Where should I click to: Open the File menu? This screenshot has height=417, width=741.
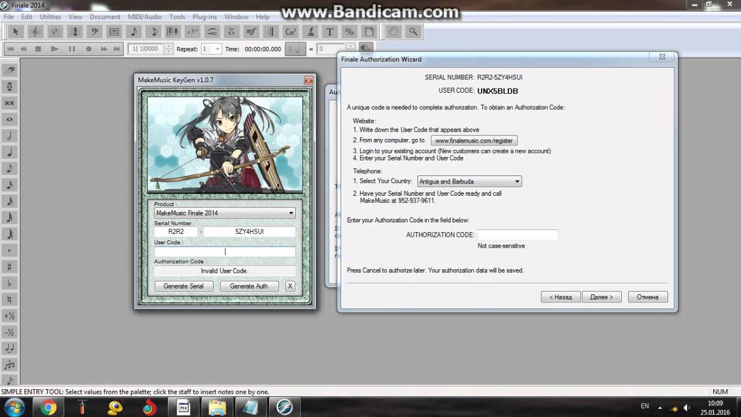9,17
